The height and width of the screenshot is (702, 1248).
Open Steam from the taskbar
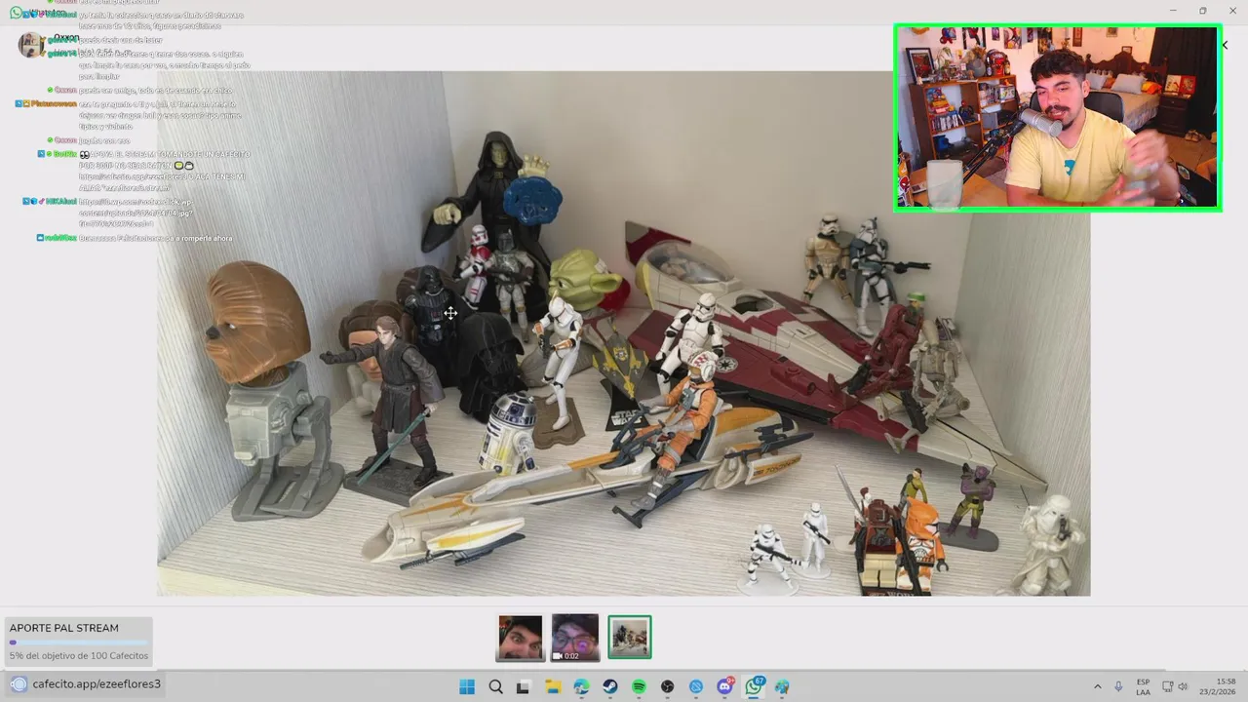610,686
